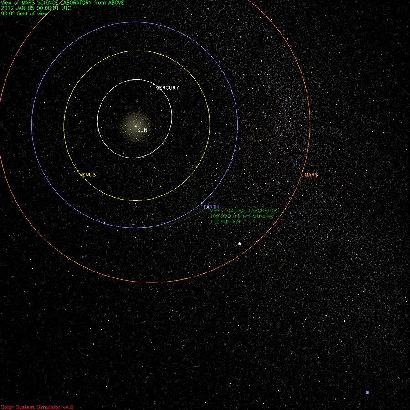Select the EARTH text label

pos(211,207)
